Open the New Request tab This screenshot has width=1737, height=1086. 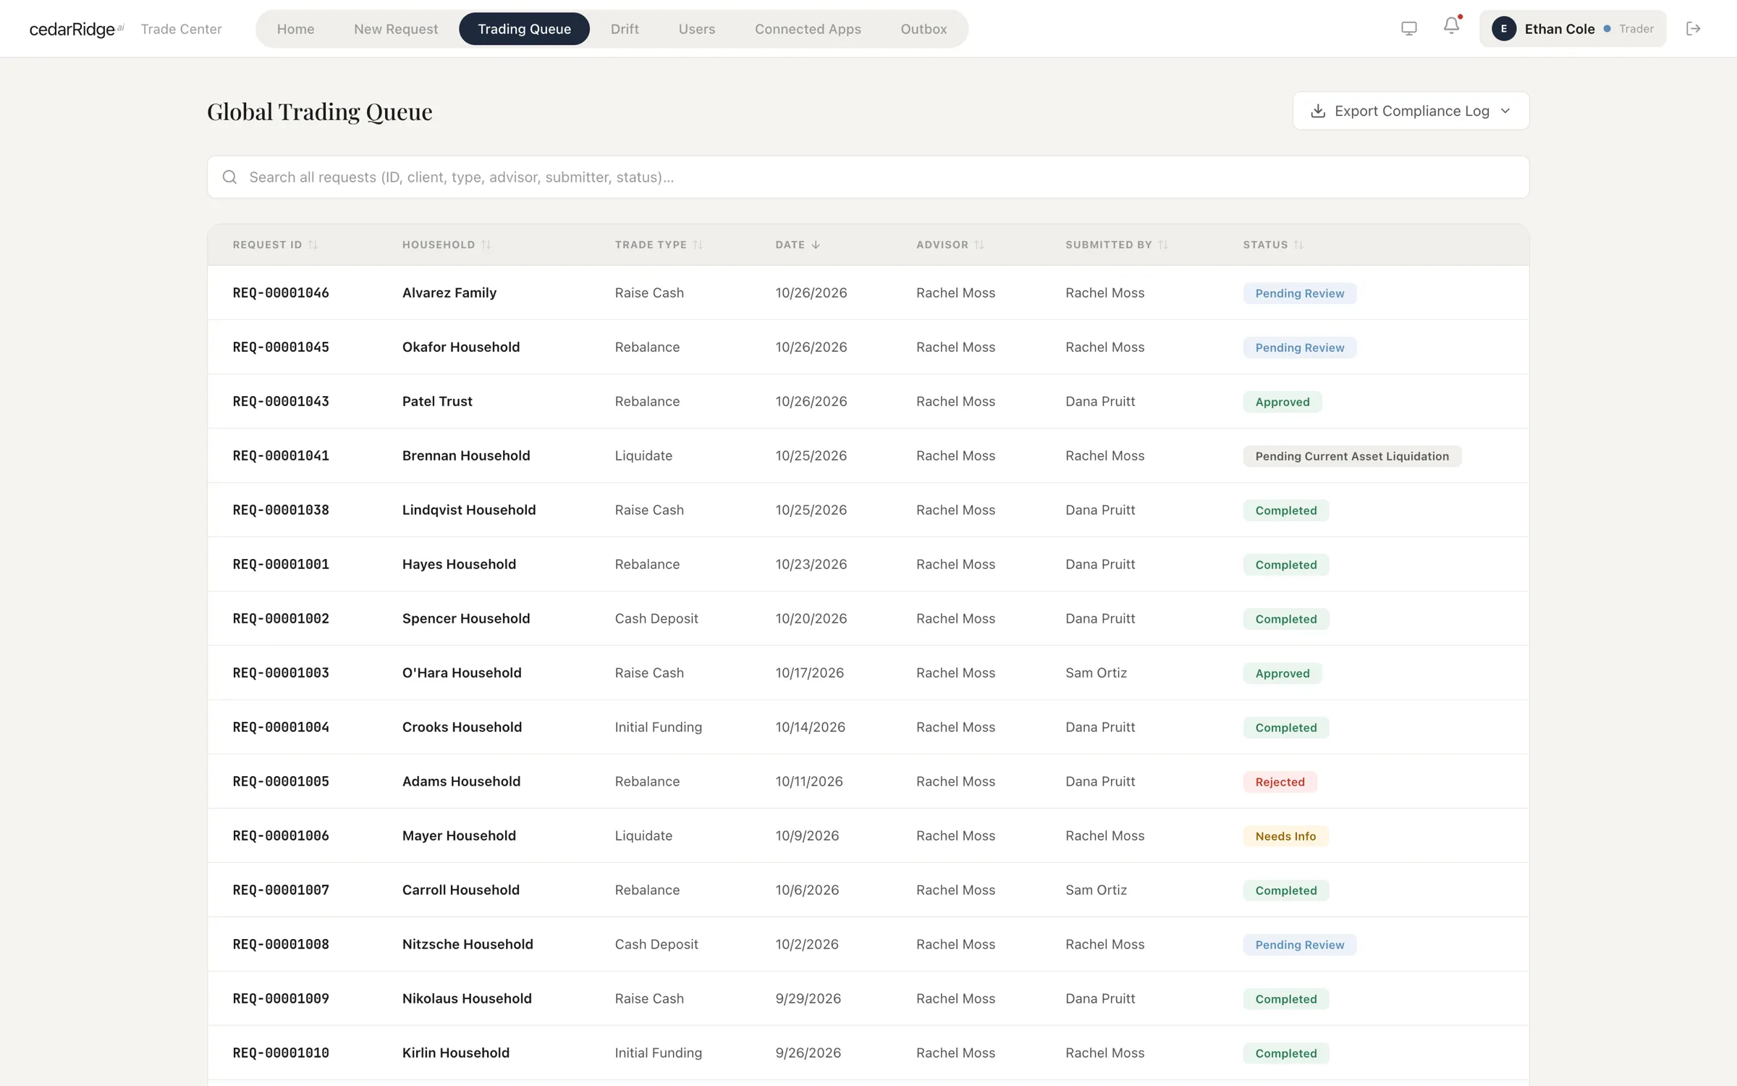click(396, 29)
